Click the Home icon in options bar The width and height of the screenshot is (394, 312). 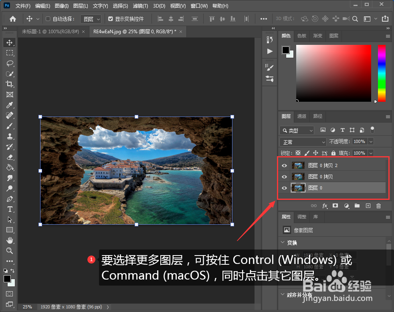tap(12, 19)
